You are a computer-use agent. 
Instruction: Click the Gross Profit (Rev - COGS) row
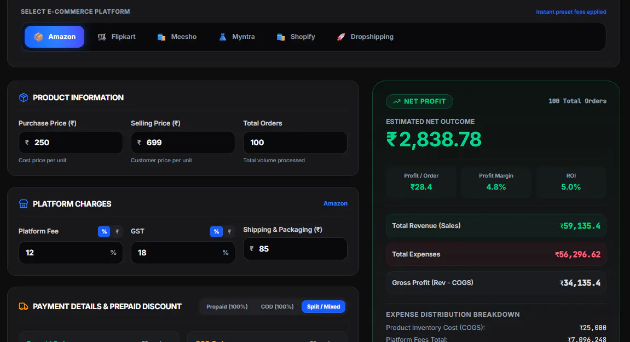[x=496, y=283]
